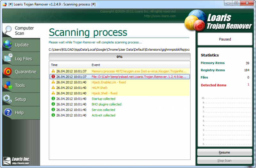Click warning icon of HKLM Shell row
256x168 pixels.
53,88
